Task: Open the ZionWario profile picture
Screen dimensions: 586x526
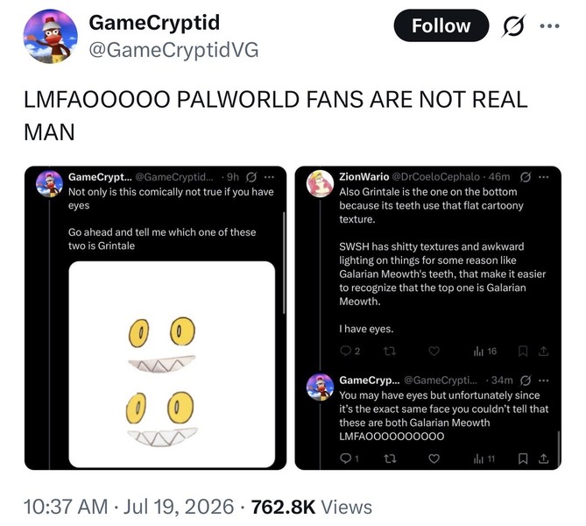Action: [x=320, y=183]
